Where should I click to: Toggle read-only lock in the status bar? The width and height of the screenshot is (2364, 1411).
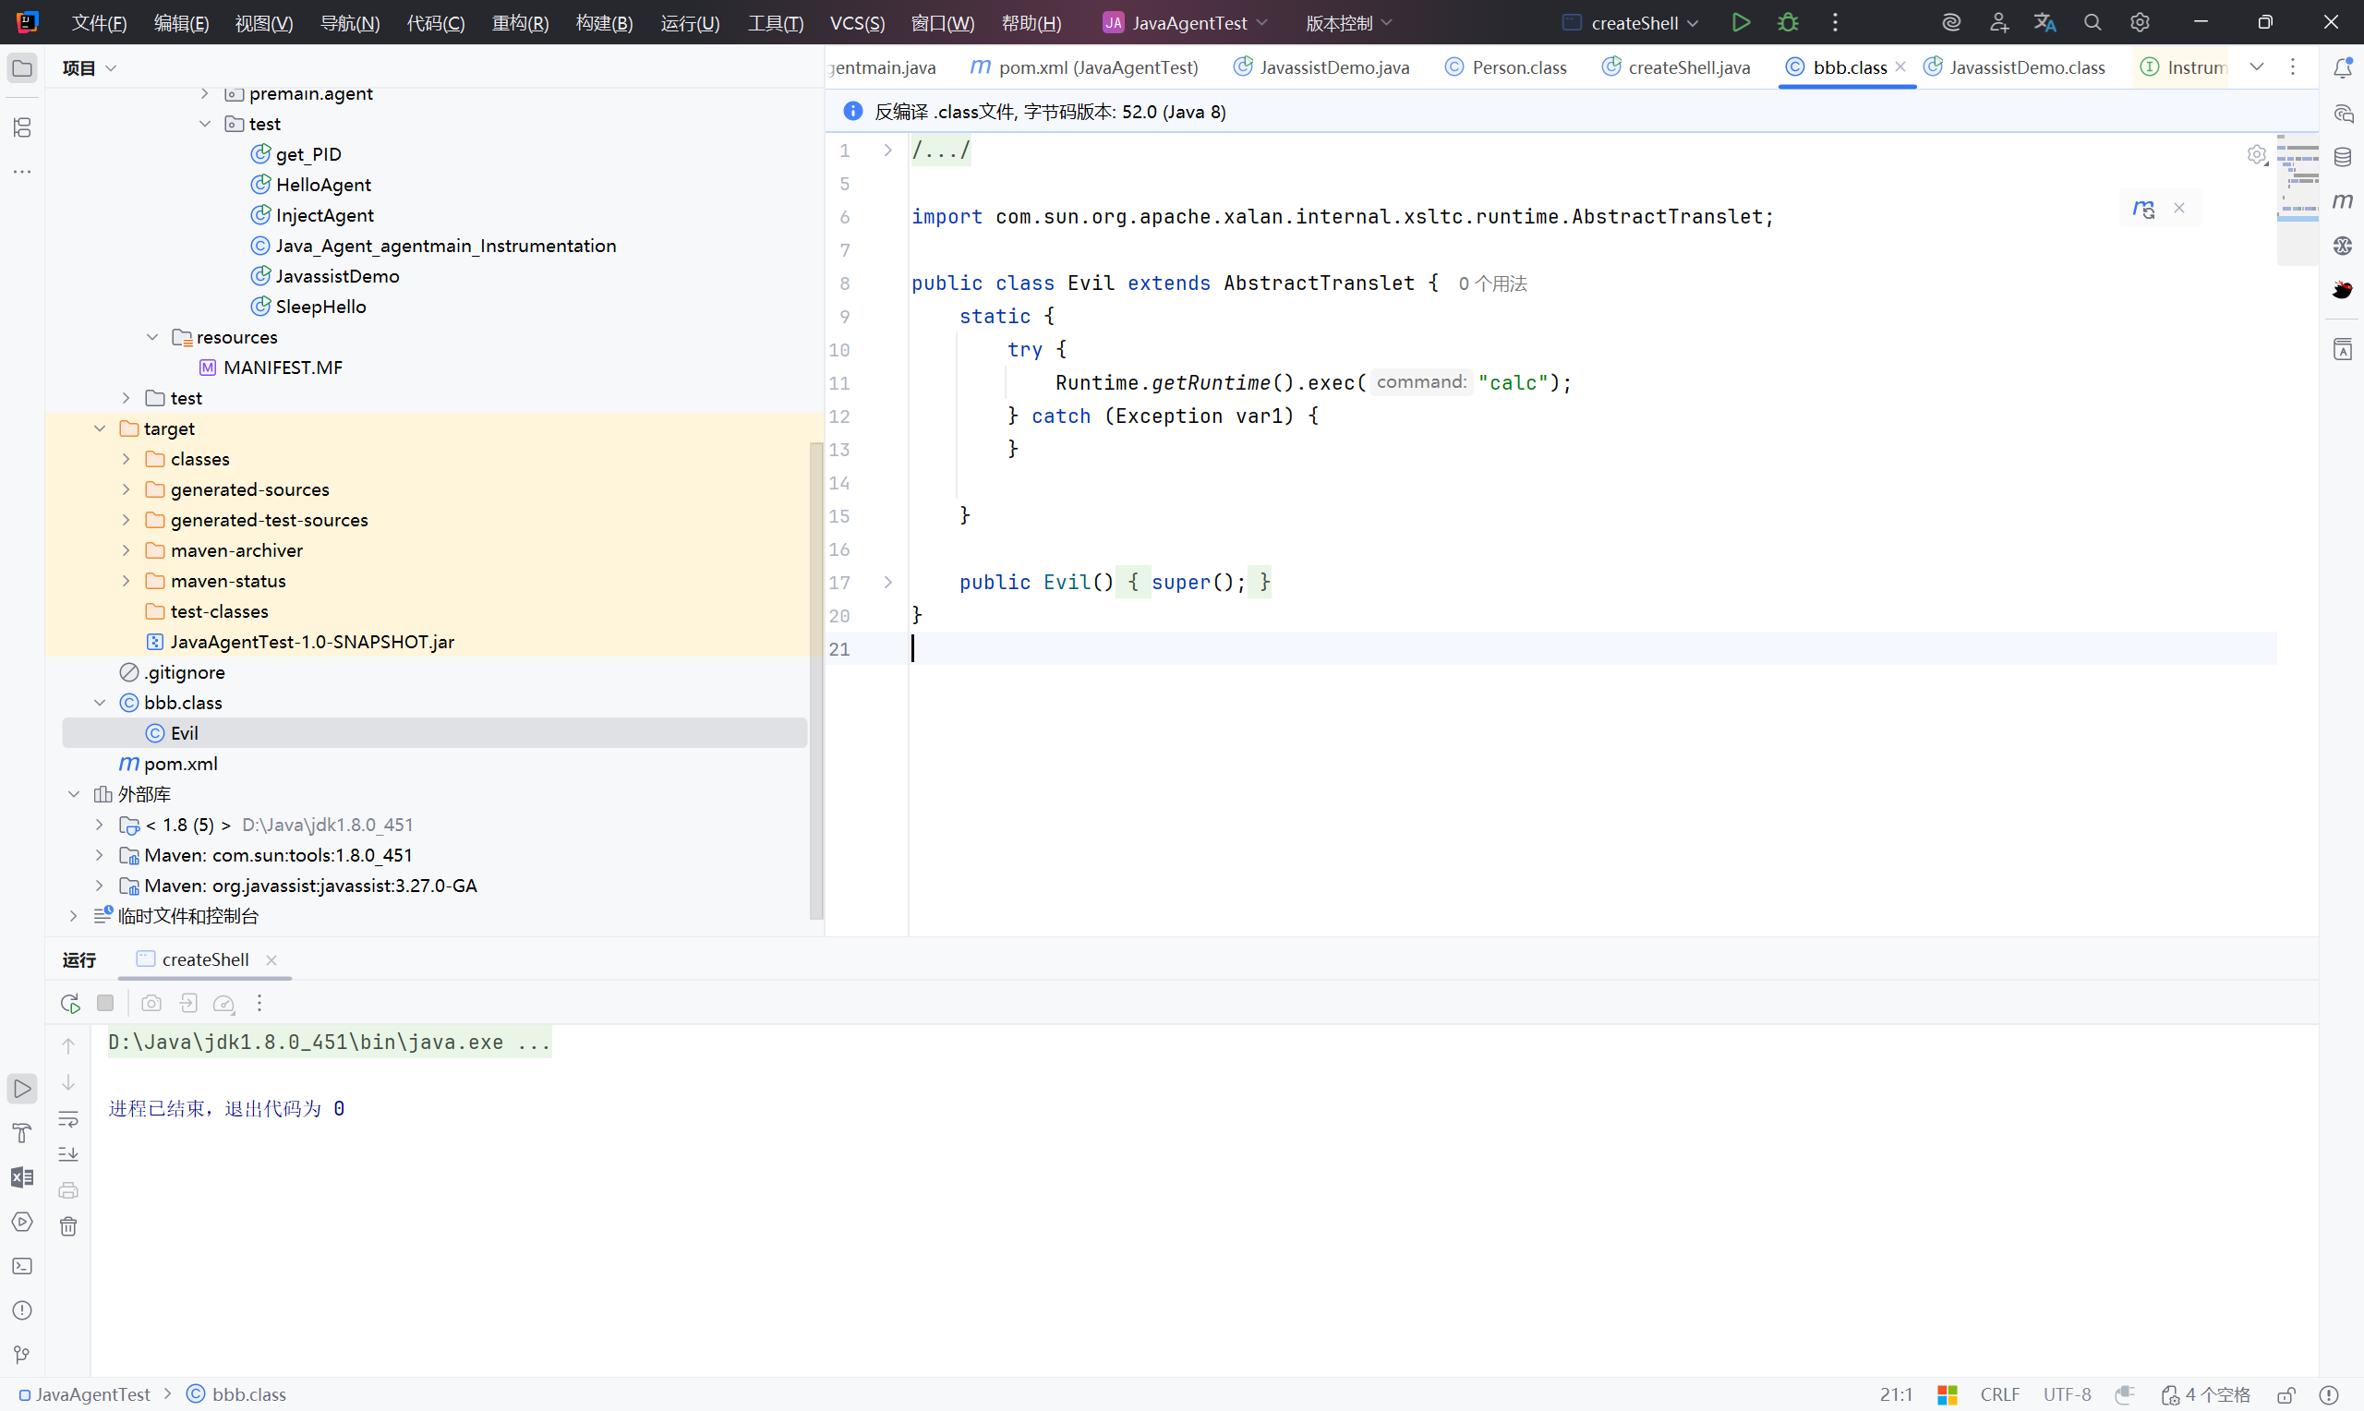(2286, 1393)
